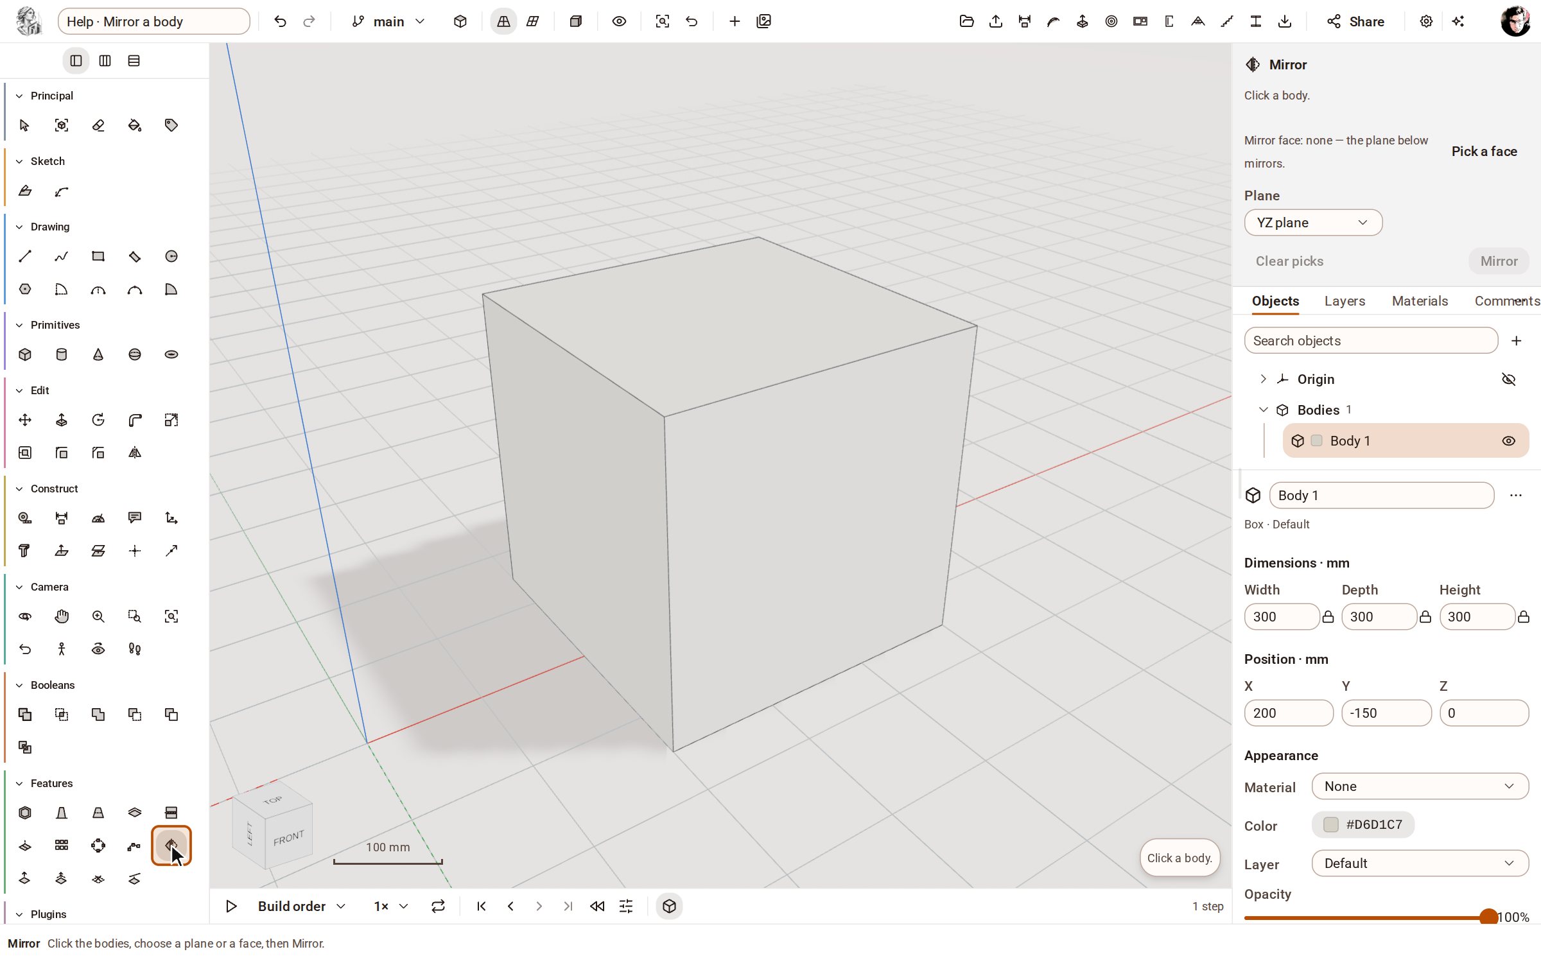Screen dimensions: 1541x963
Task: Open the settings gear in top bar
Action: point(1426,21)
